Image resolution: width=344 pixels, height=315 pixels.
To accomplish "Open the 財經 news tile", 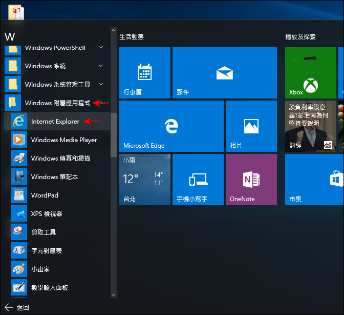I will [311, 126].
